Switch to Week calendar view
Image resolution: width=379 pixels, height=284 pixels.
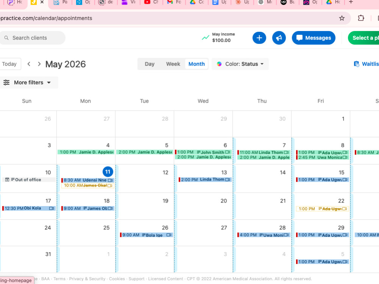(173, 64)
